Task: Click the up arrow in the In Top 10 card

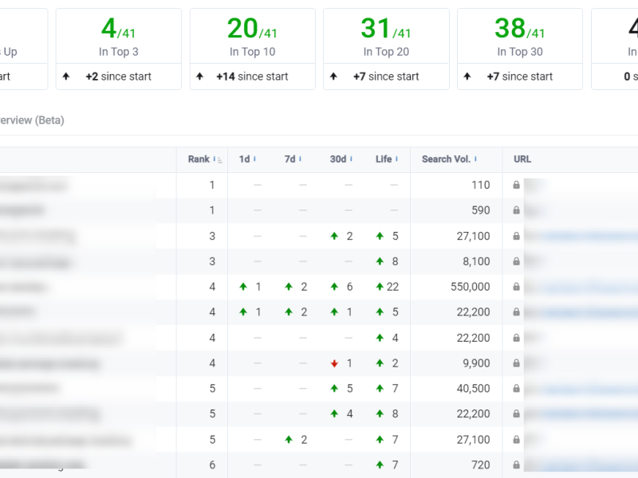Action: click(200, 76)
